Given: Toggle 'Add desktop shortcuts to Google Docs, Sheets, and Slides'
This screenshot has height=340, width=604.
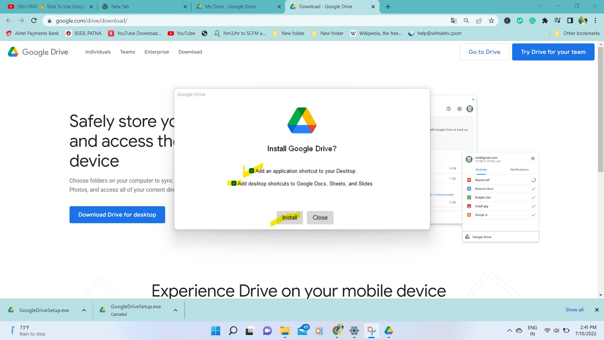Looking at the screenshot, I should (x=234, y=184).
